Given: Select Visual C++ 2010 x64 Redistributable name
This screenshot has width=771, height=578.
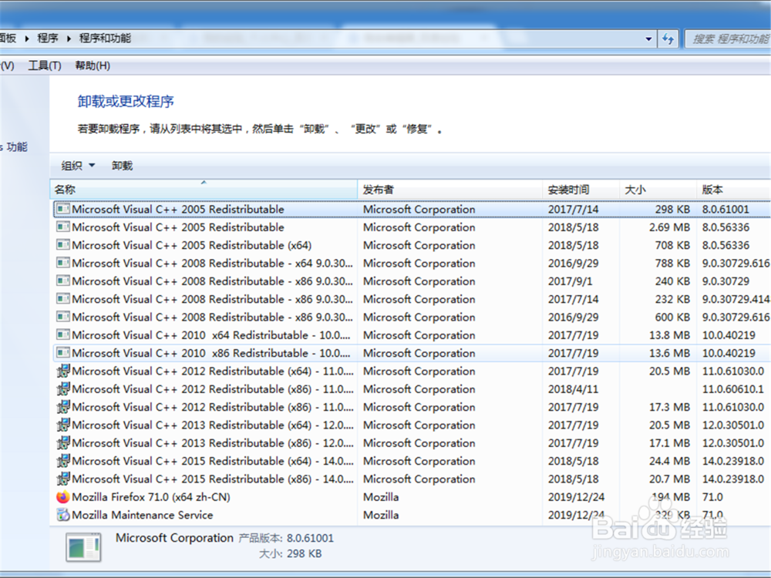Looking at the screenshot, I should [211, 335].
